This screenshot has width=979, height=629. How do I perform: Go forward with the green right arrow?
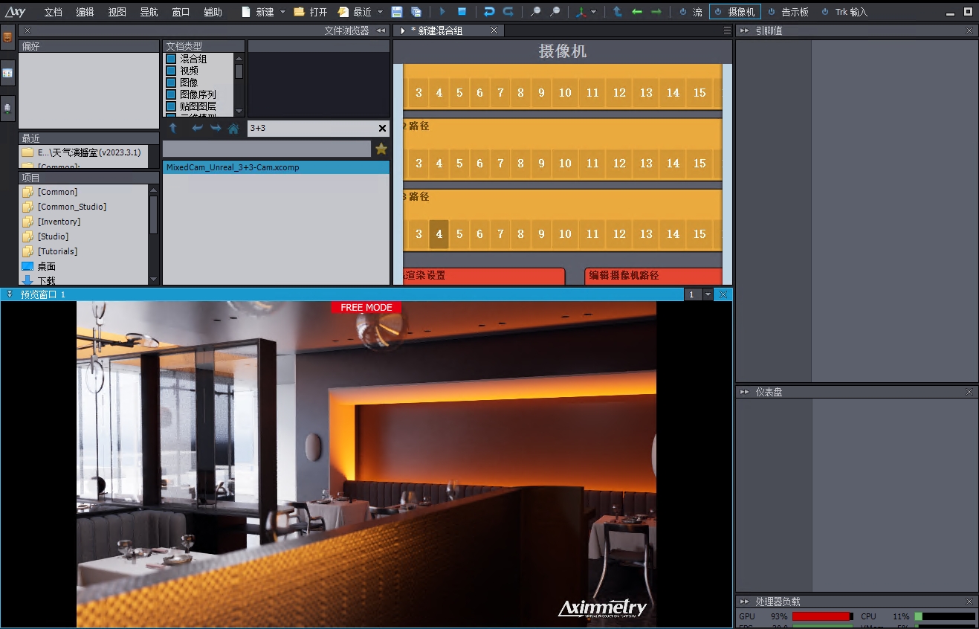(x=656, y=12)
